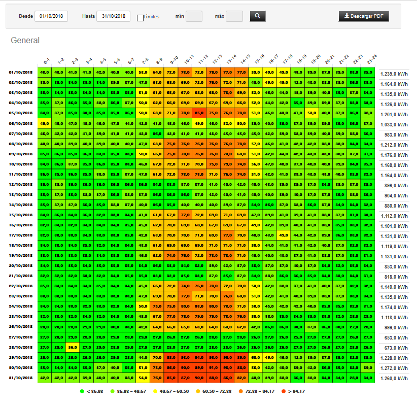Screen dimensions: 417x408
Task: Select the 01/10/2018 row label
Action: (20, 72)
